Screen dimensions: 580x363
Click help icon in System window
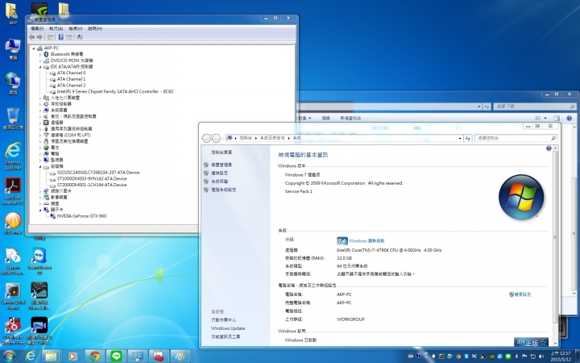[x=549, y=148]
